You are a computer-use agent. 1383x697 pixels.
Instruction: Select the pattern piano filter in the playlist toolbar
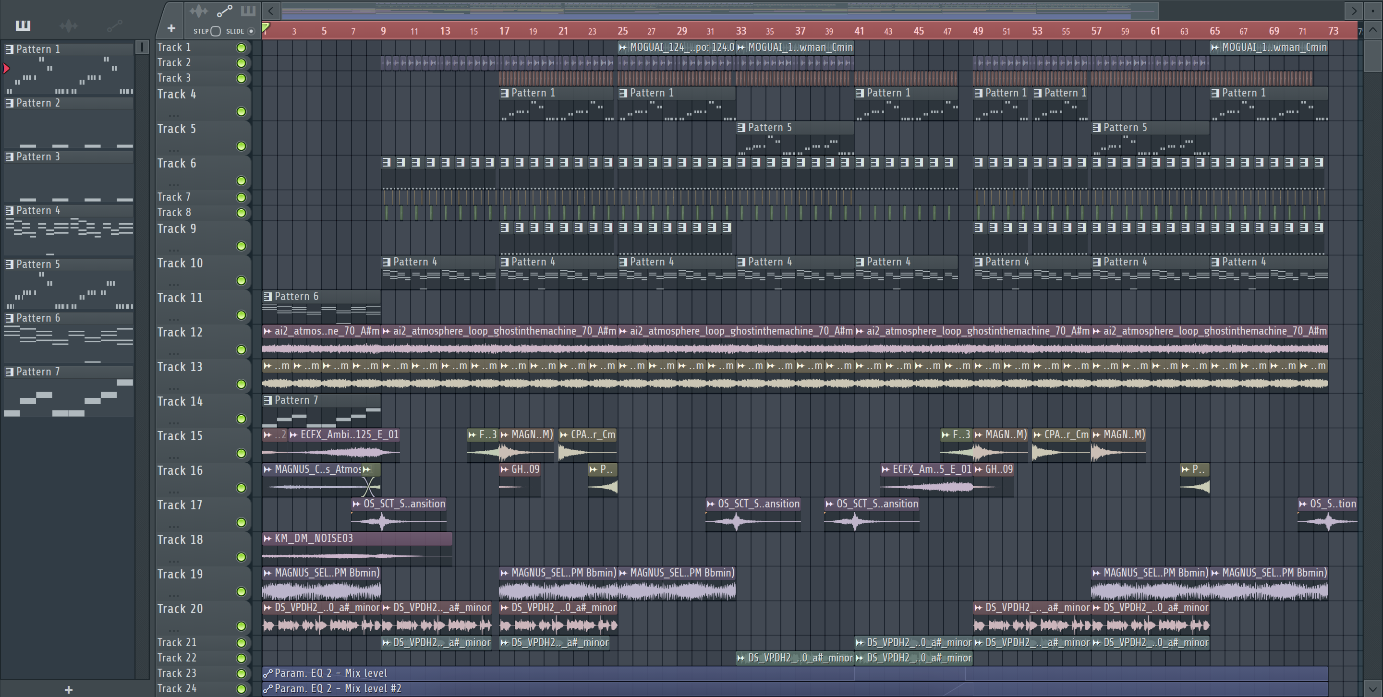coord(248,11)
